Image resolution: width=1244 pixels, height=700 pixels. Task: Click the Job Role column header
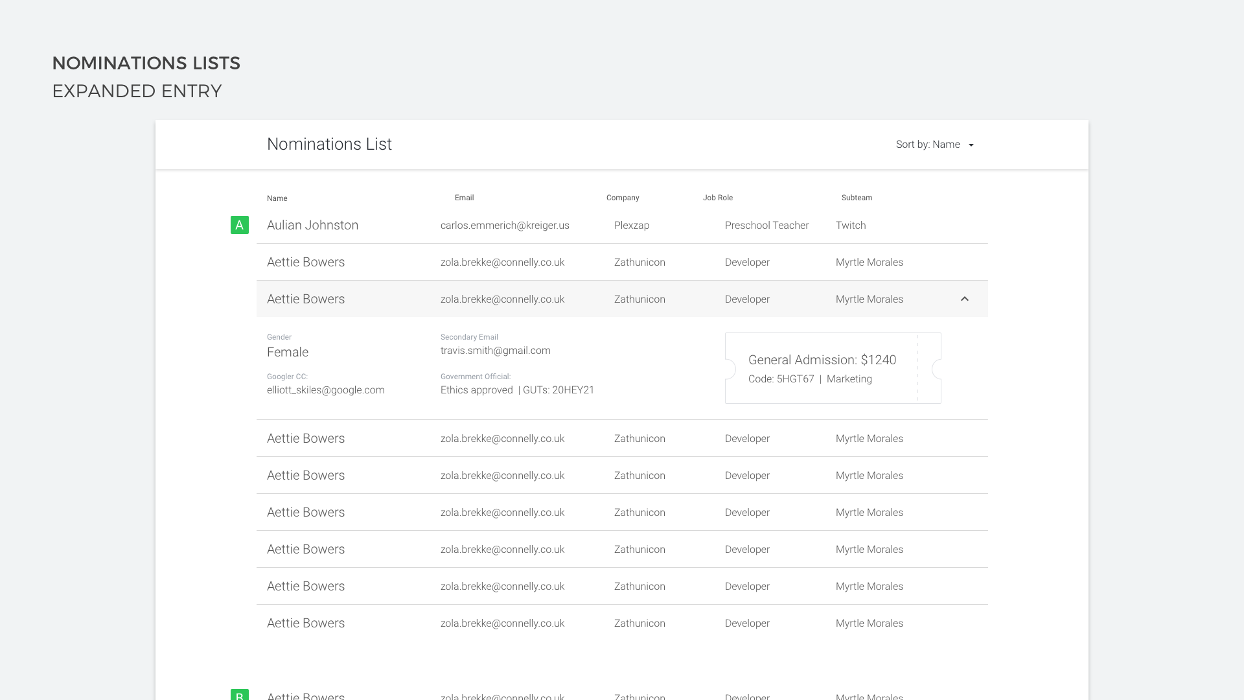coord(718,198)
